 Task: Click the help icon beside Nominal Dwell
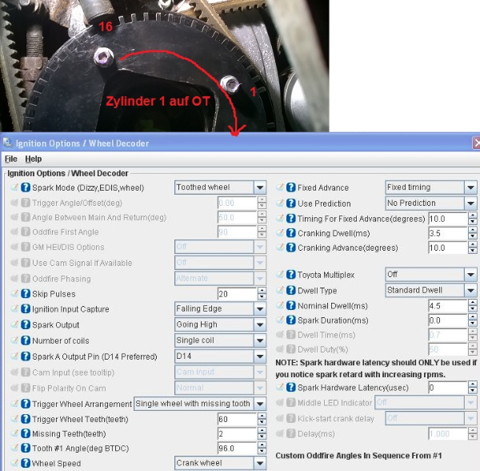pos(291,305)
